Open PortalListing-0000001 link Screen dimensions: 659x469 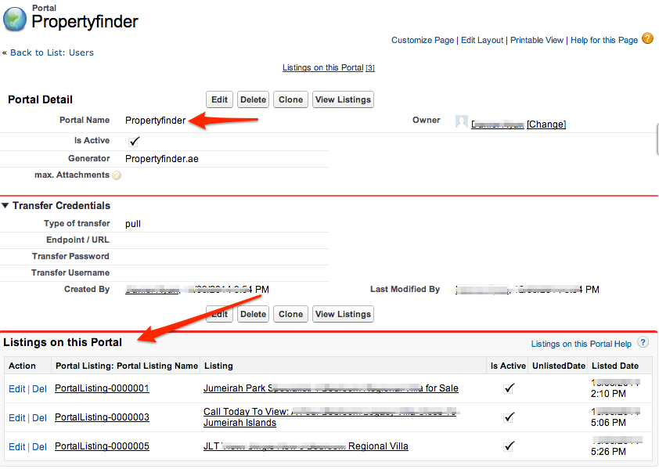(102, 388)
